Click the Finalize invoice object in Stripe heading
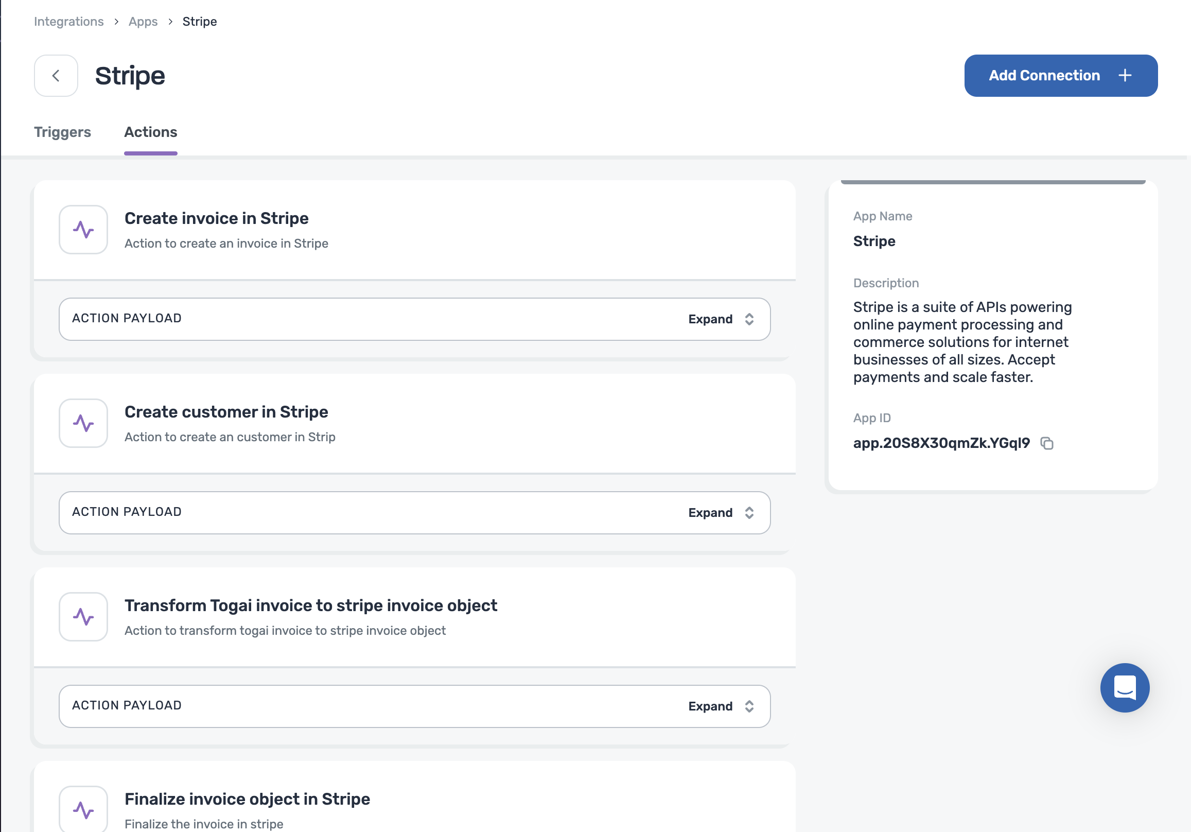Screen dimensions: 1191x832 coord(247,799)
